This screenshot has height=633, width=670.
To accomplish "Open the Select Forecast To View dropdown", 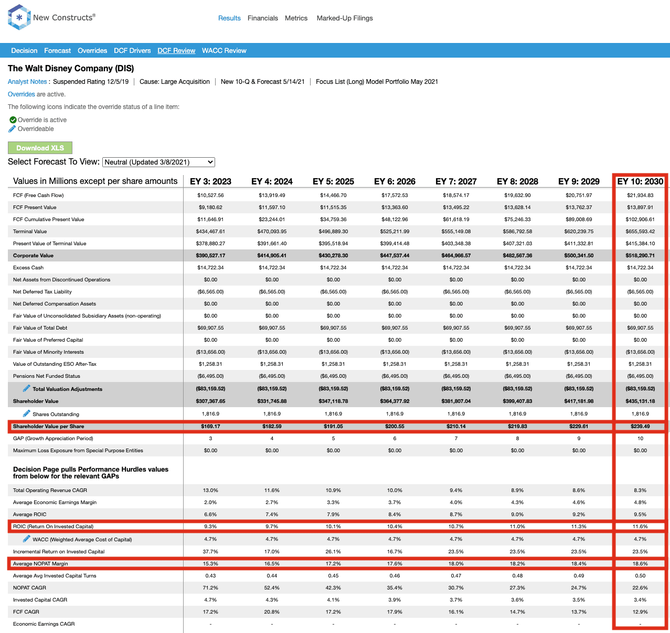I will (x=158, y=162).
